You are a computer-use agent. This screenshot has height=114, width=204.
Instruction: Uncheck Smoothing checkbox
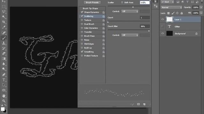[82, 52]
